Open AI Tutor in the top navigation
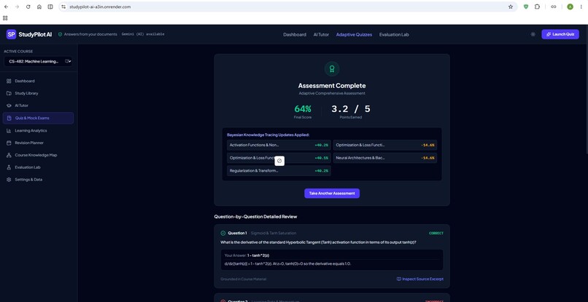Screen dimensions: 588x302 coord(321,34)
